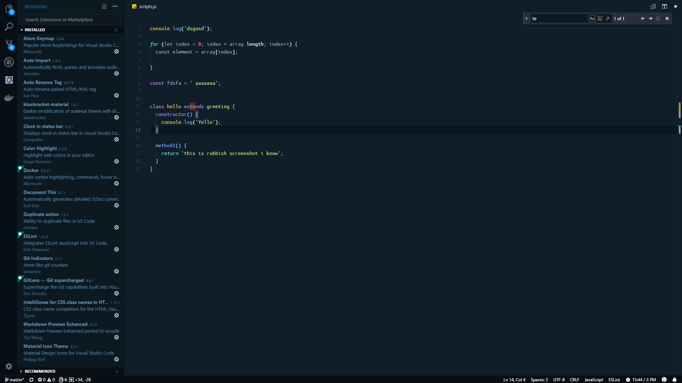Toggle match whole word in find bar
Viewport: 682px width, 383px height.
pyautogui.click(x=600, y=18)
